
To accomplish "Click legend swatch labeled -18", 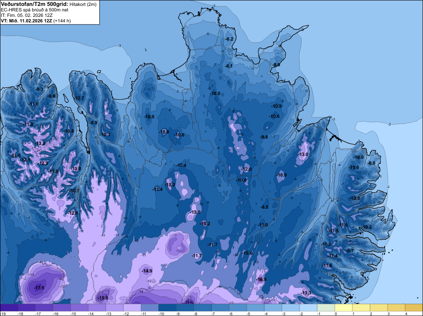I will coord(26,308).
